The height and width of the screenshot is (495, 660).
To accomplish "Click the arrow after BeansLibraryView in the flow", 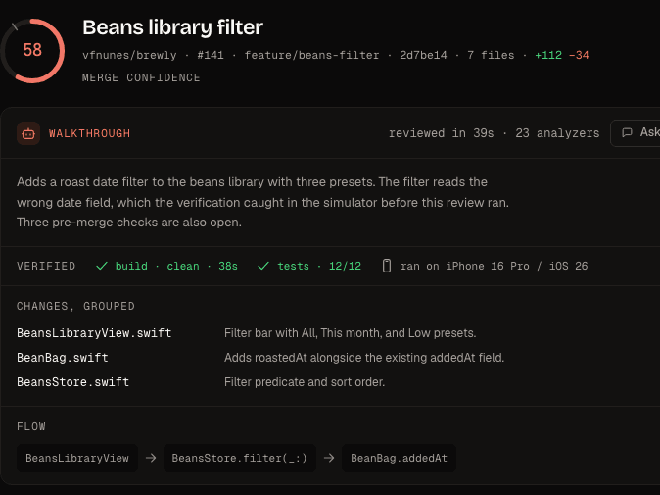I will (x=151, y=458).
